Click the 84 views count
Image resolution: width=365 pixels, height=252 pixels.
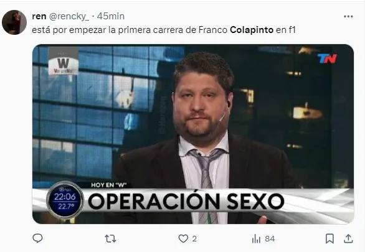pos(270,239)
